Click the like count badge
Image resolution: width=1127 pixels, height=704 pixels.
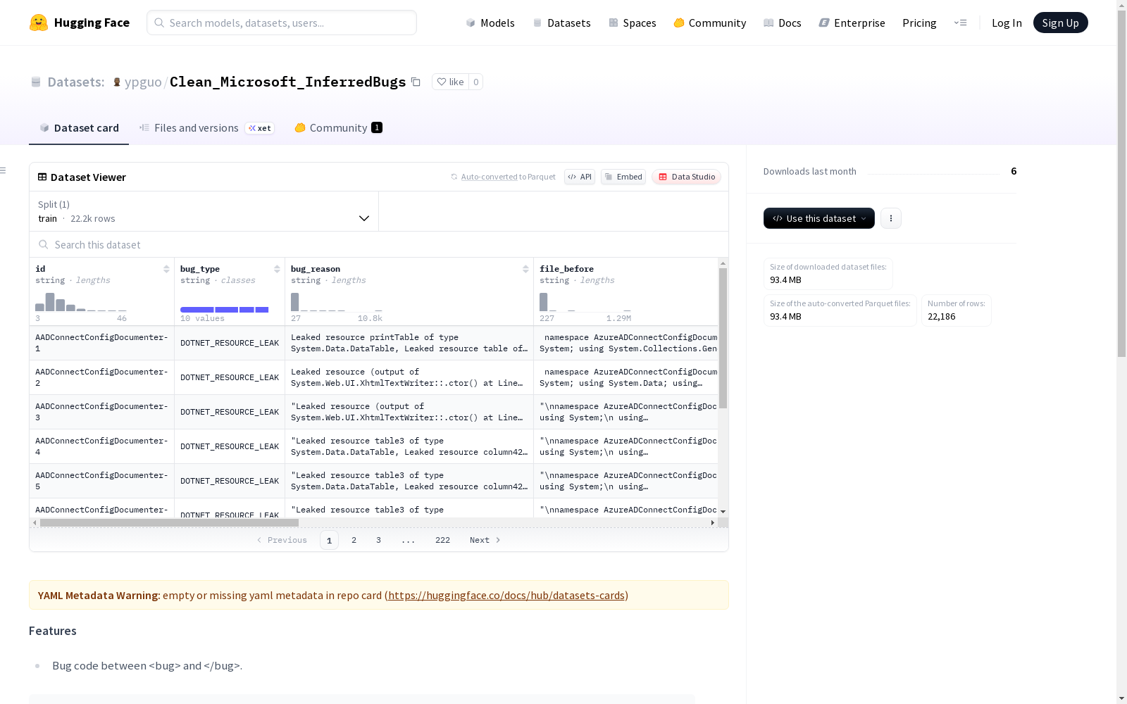click(476, 82)
